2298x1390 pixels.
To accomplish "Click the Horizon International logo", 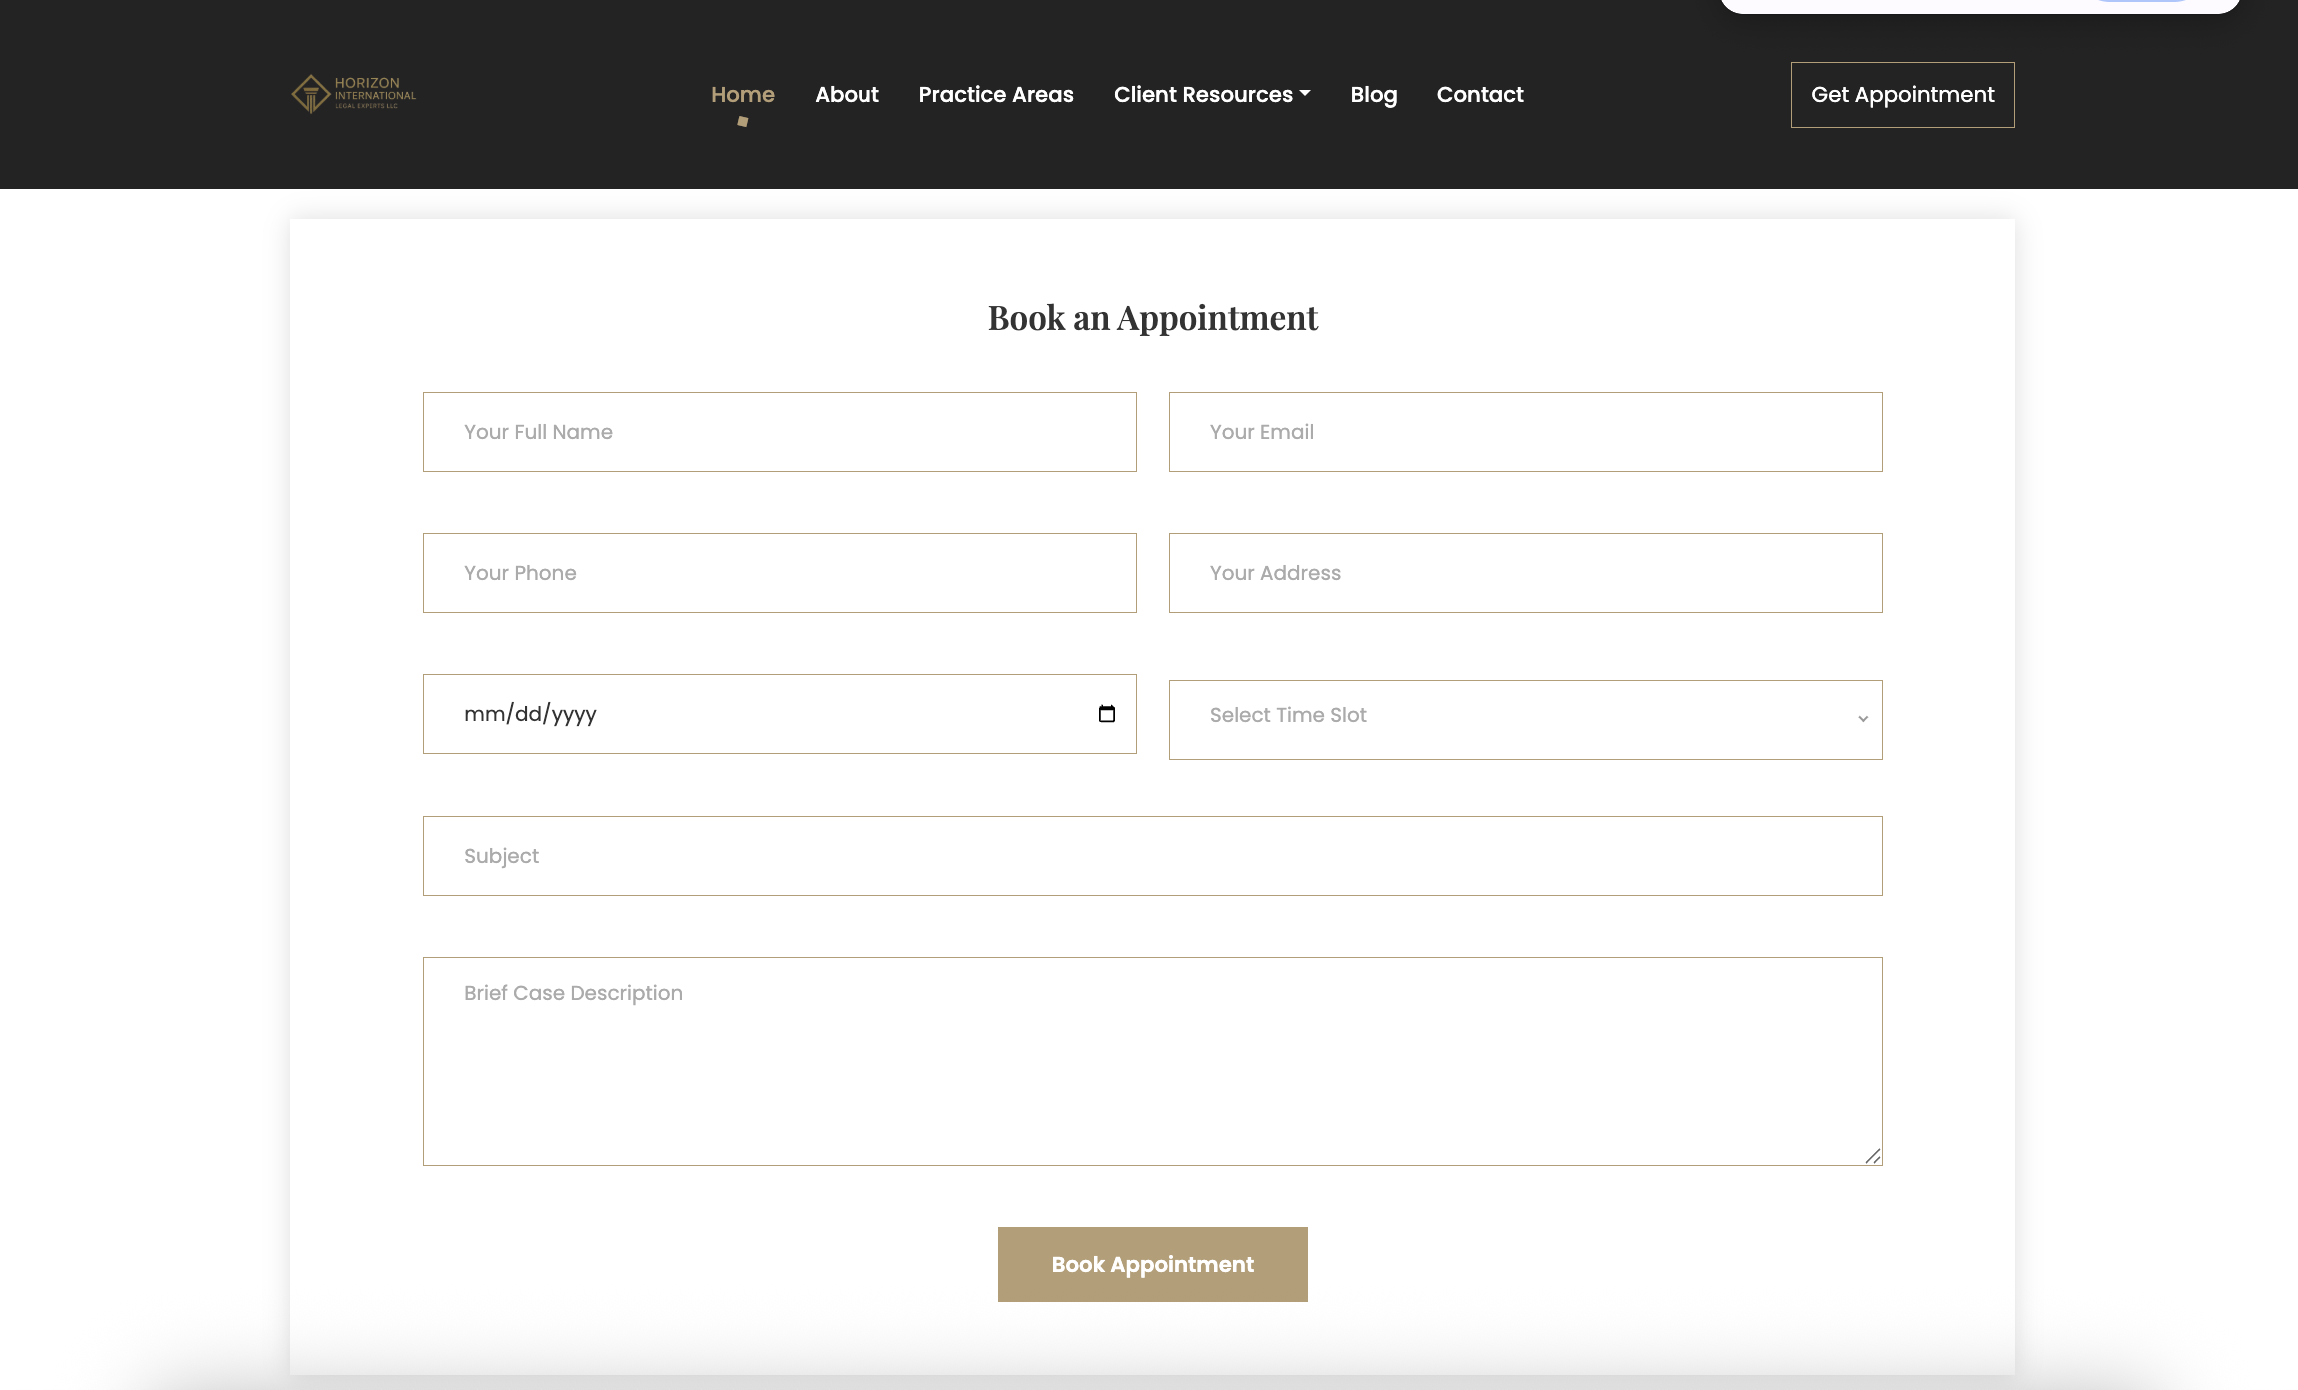I will click(x=352, y=94).
